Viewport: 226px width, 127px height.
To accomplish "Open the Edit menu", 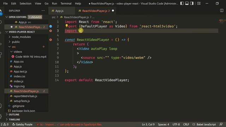I will point(13,4).
